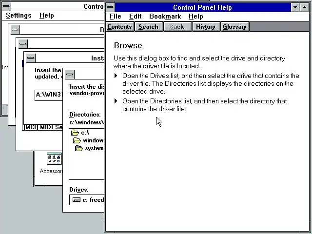This screenshot has height=234, width=312.
Task: Open the Control Panel window's system menu box
Action: click(6, 6)
